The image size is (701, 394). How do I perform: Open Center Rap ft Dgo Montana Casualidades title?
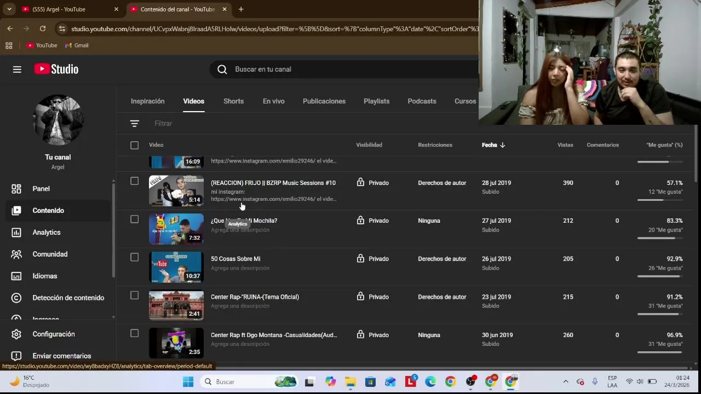pyautogui.click(x=274, y=335)
